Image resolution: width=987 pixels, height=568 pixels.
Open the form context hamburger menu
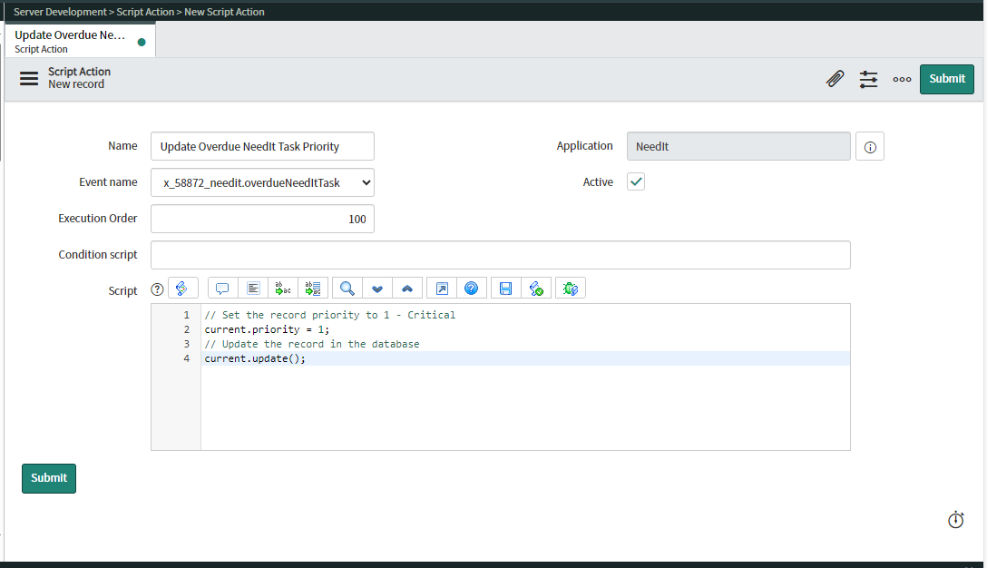[x=29, y=79]
